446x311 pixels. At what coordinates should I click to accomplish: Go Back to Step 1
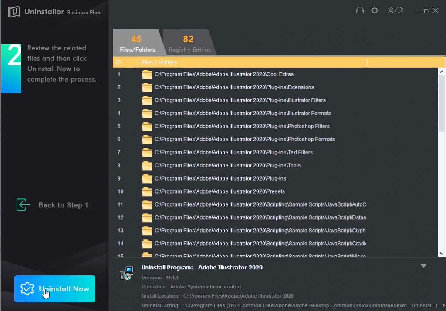(52, 205)
